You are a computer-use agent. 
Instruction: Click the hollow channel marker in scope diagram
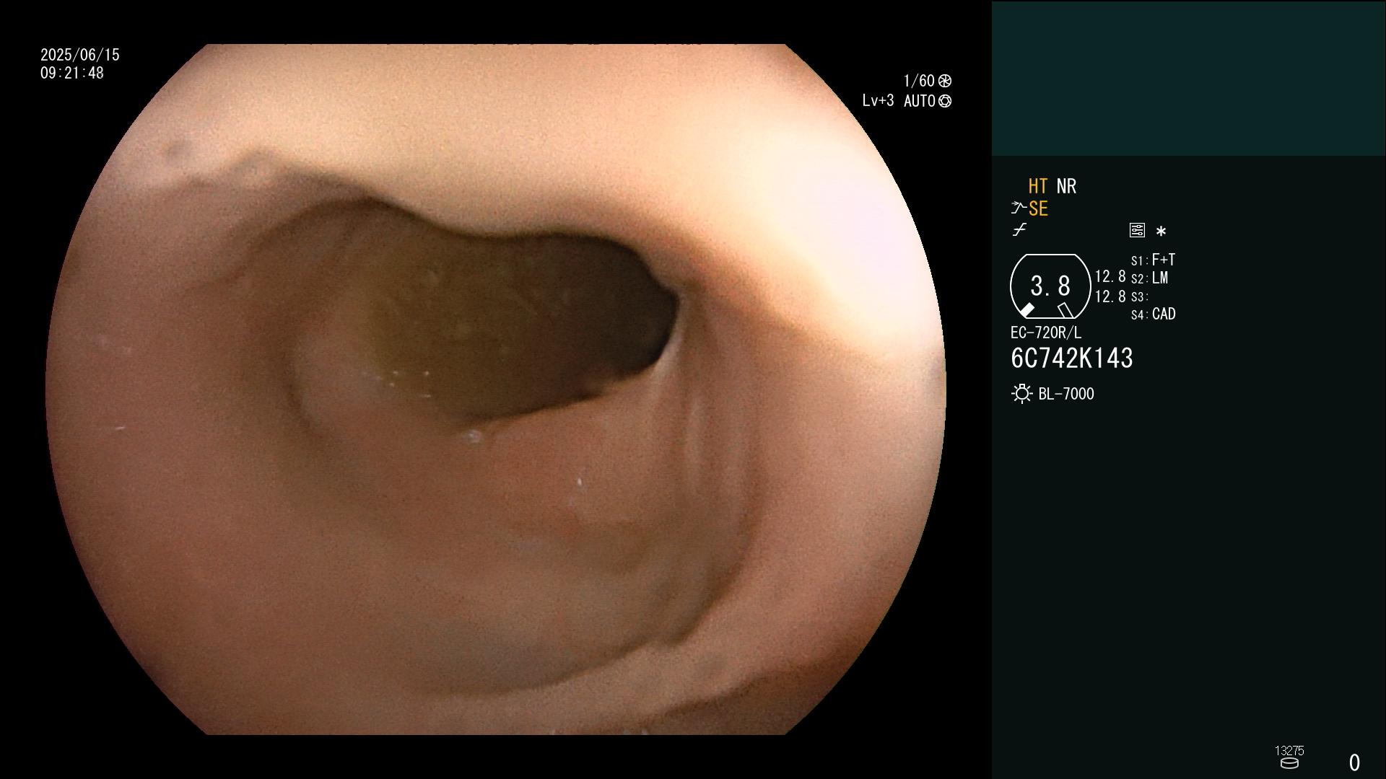click(x=1065, y=310)
